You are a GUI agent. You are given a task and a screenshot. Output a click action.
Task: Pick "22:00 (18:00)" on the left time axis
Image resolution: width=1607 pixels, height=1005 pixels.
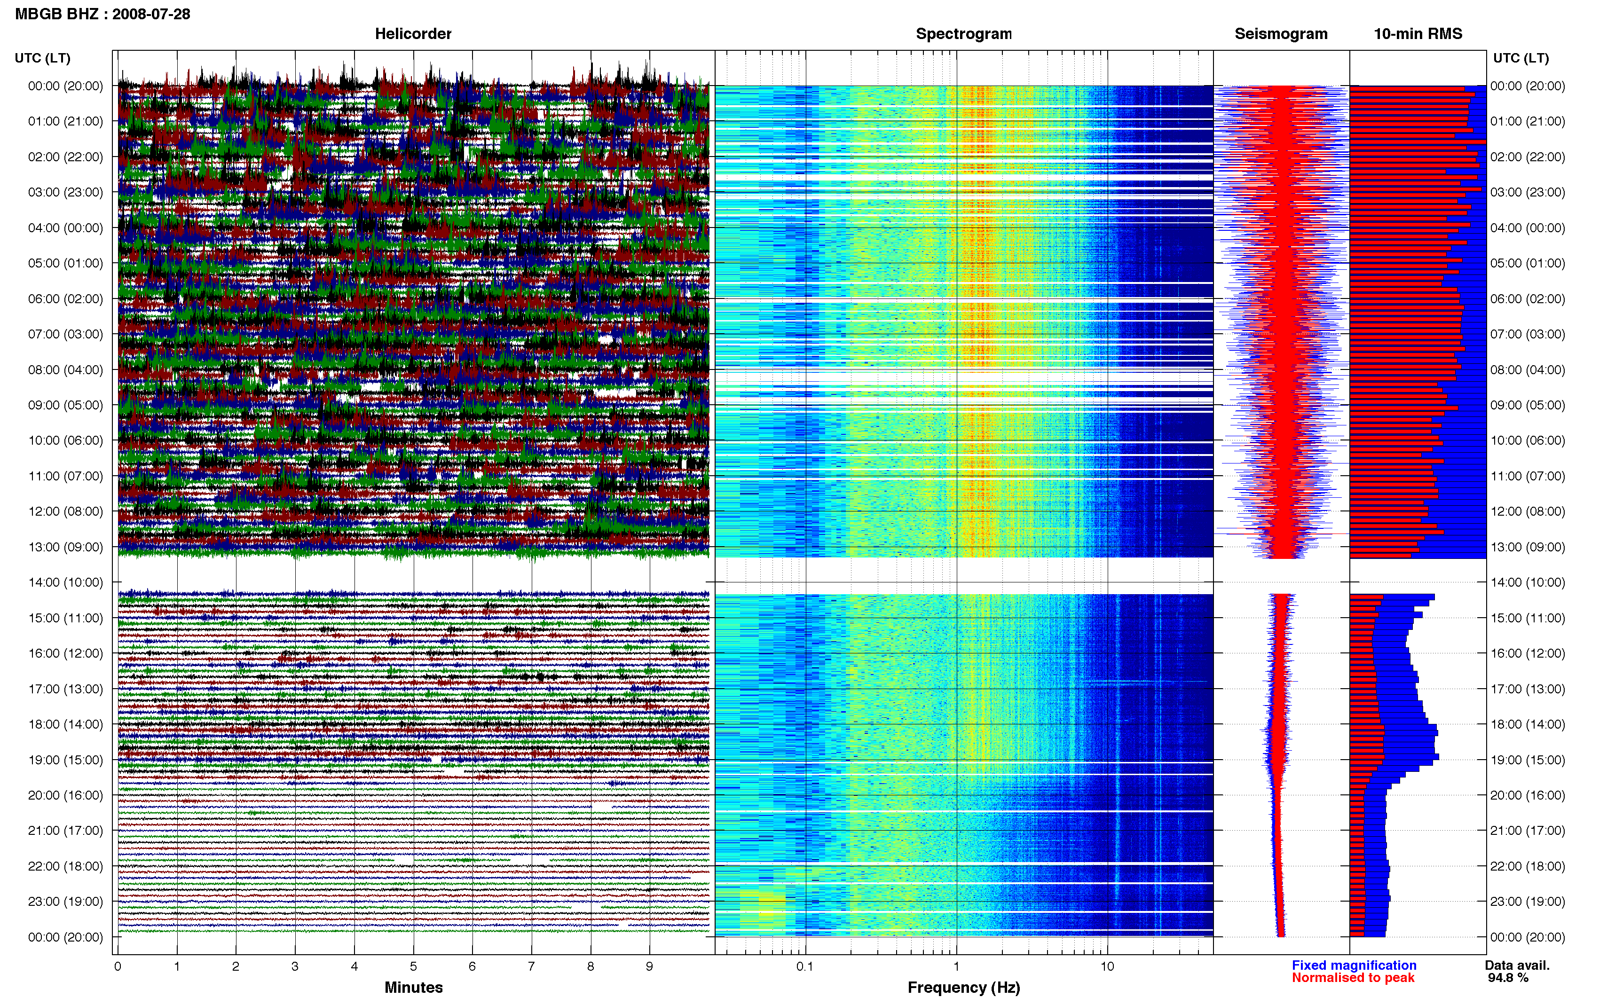[x=66, y=866]
